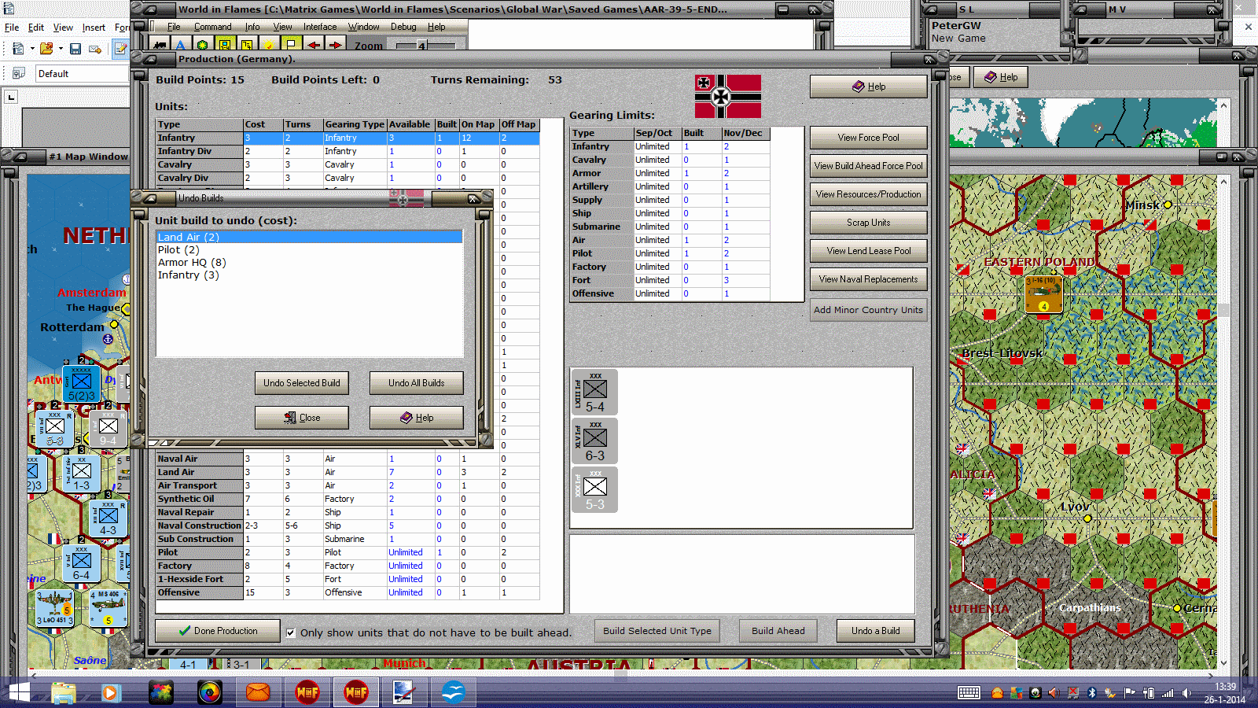
Task: Open the Window menu in World in Flames
Action: [x=363, y=27]
